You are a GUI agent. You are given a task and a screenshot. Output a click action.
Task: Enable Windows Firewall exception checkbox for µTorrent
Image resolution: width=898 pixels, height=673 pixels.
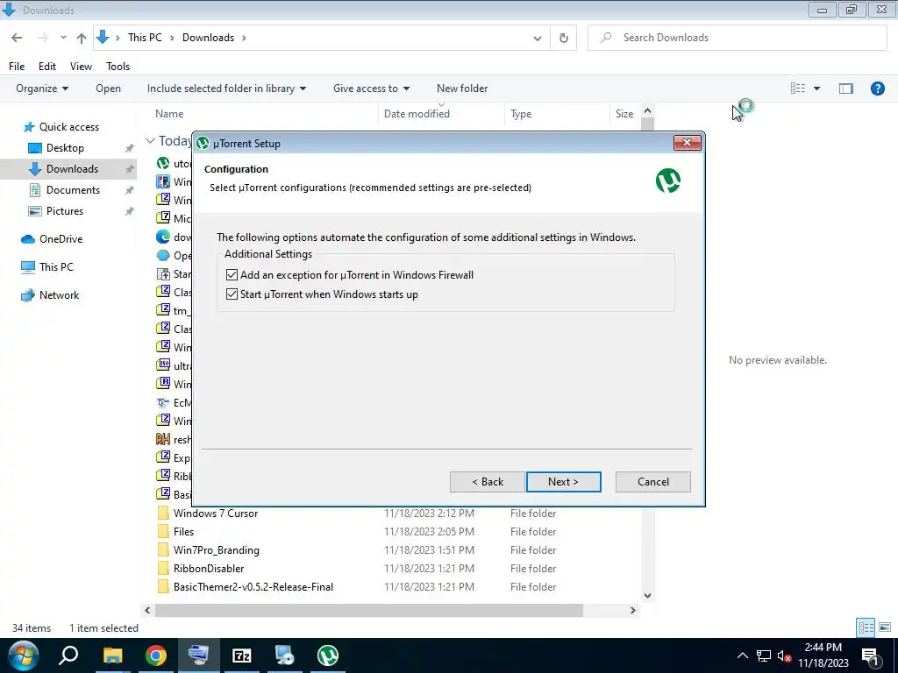232,274
